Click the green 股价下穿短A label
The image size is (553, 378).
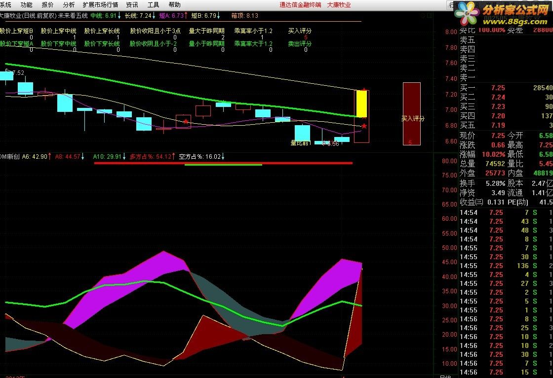coord(16,44)
